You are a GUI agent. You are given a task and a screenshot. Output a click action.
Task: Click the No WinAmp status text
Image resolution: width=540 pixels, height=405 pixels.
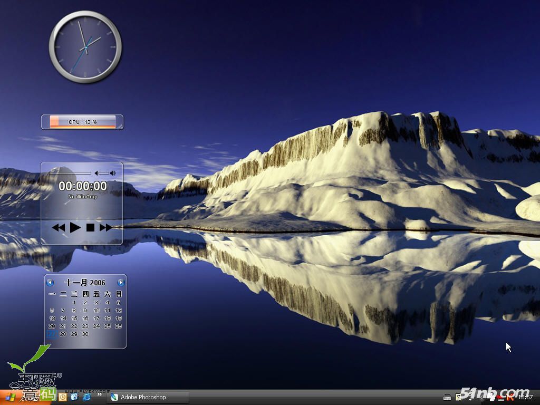(83, 197)
